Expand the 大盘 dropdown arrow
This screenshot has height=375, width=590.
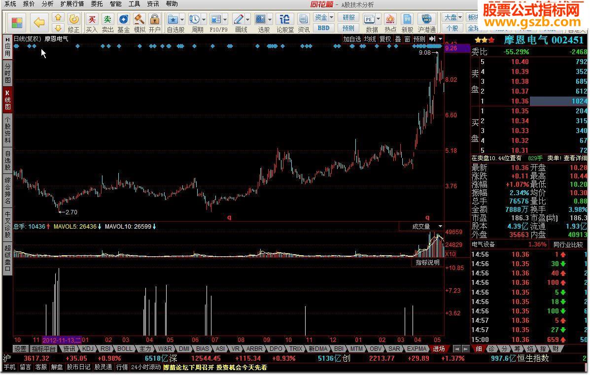pos(460,17)
